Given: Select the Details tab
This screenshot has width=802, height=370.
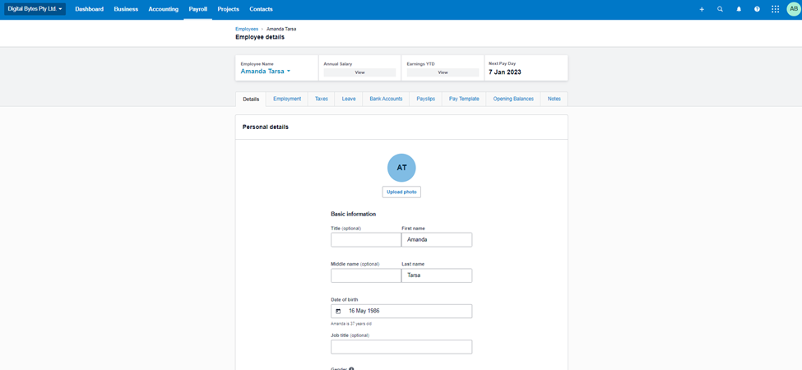Looking at the screenshot, I should pos(251,99).
